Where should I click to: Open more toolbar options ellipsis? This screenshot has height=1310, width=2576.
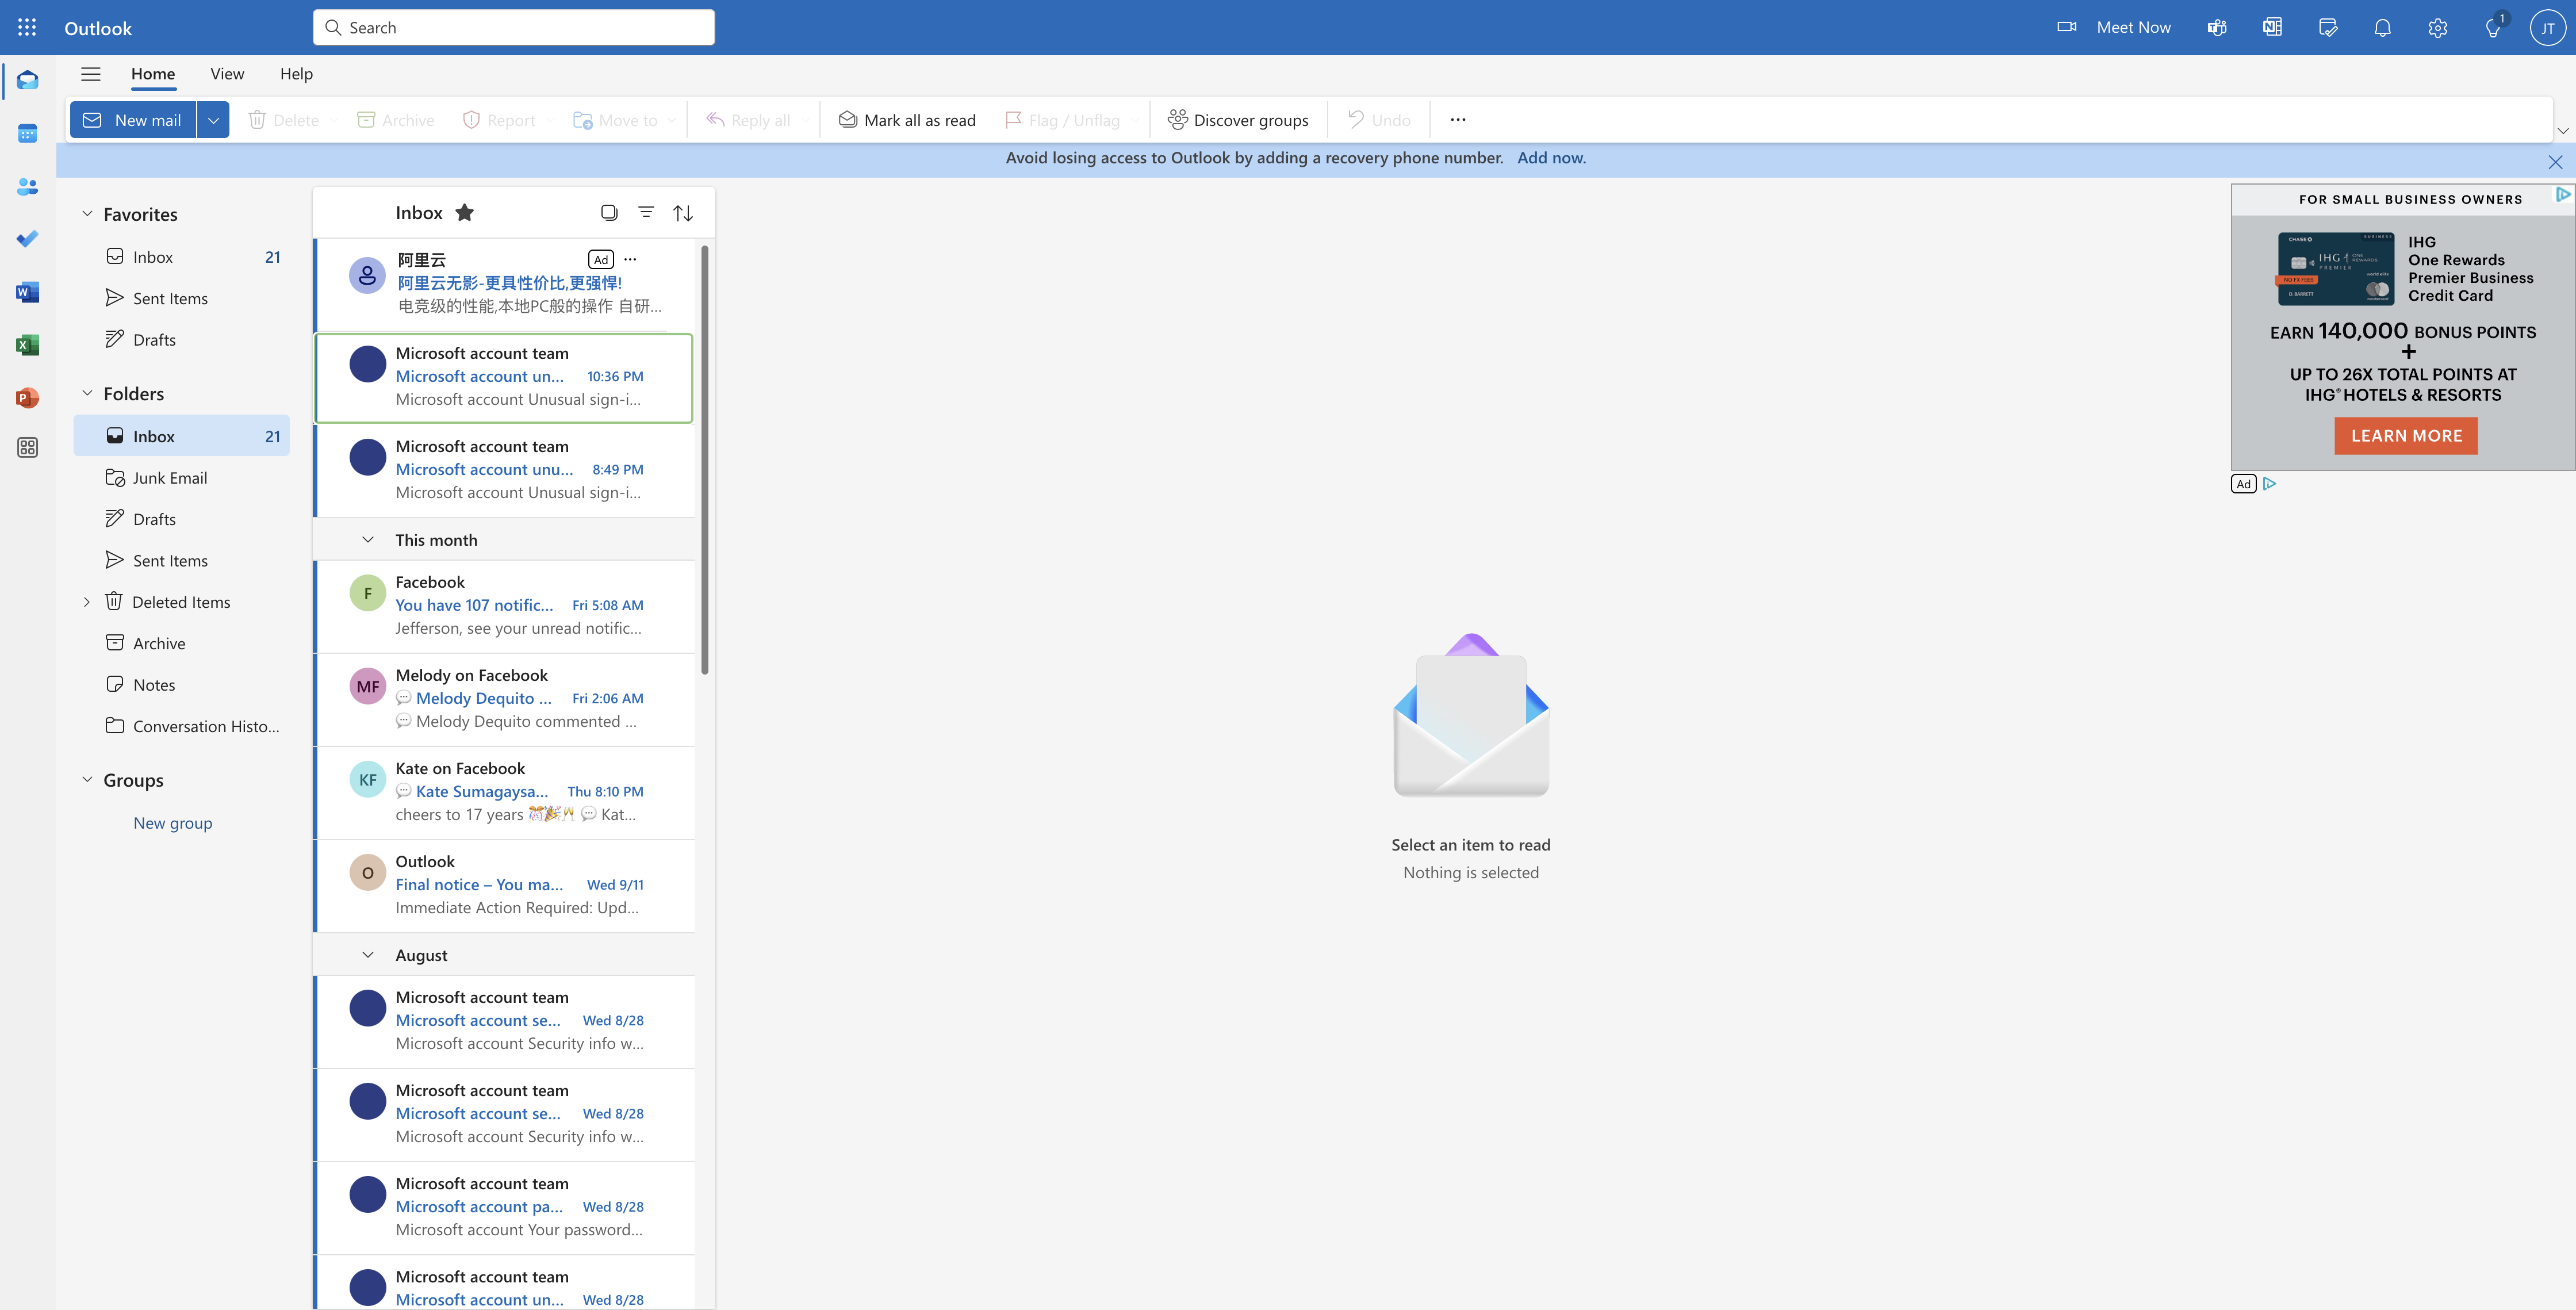(1458, 120)
